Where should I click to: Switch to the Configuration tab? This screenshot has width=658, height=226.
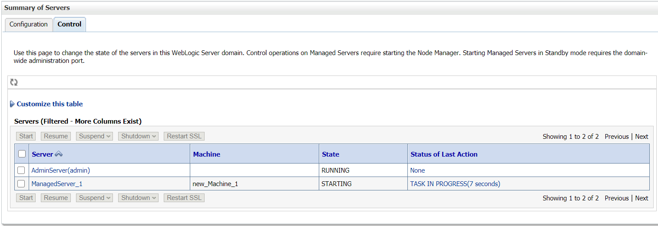pos(29,24)
